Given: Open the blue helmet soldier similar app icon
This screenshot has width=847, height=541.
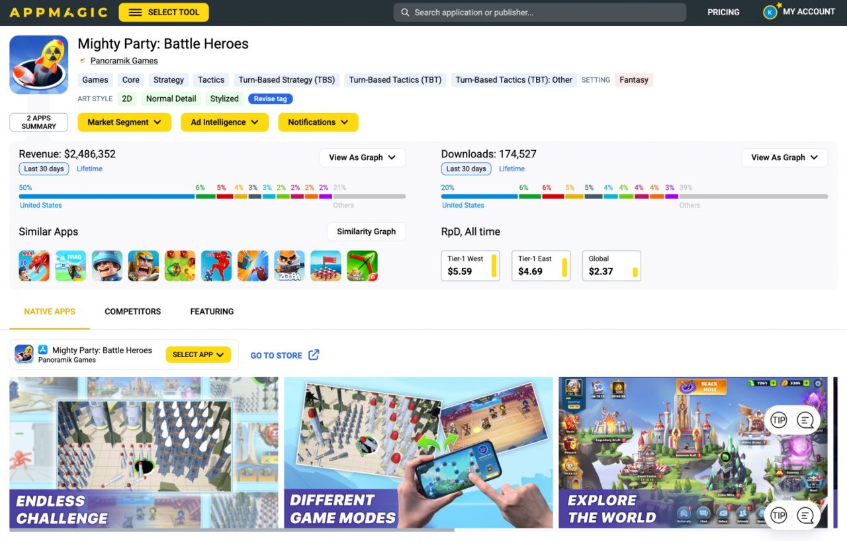Looking at the screenshot, I should click(x=107, y=266).
